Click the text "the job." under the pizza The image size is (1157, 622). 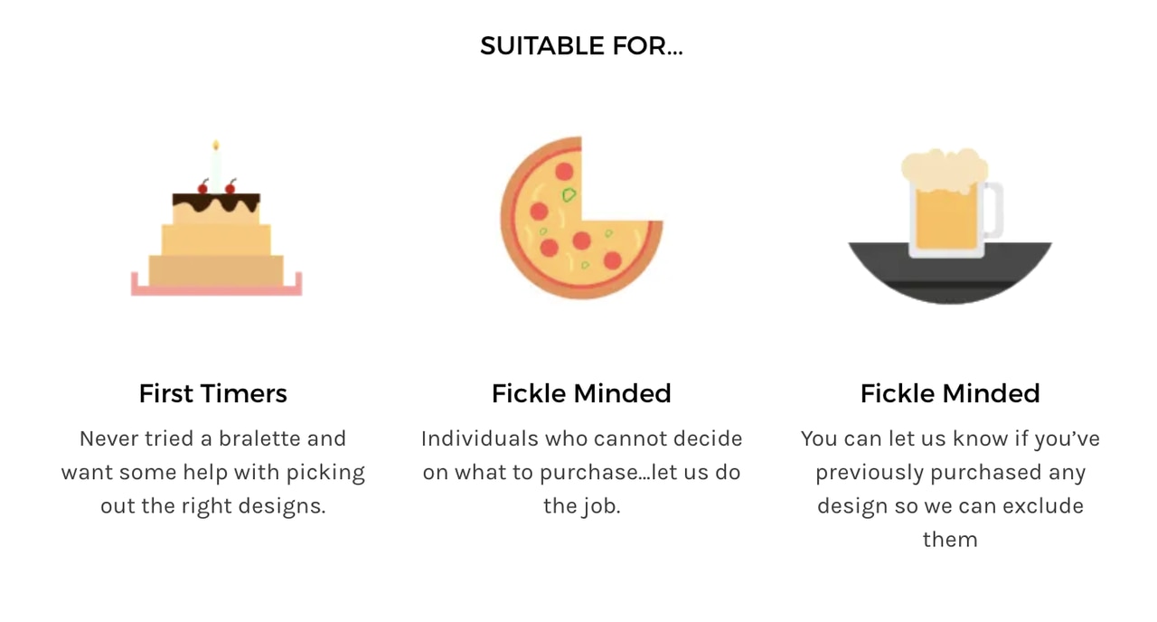[x=581, y=505]
